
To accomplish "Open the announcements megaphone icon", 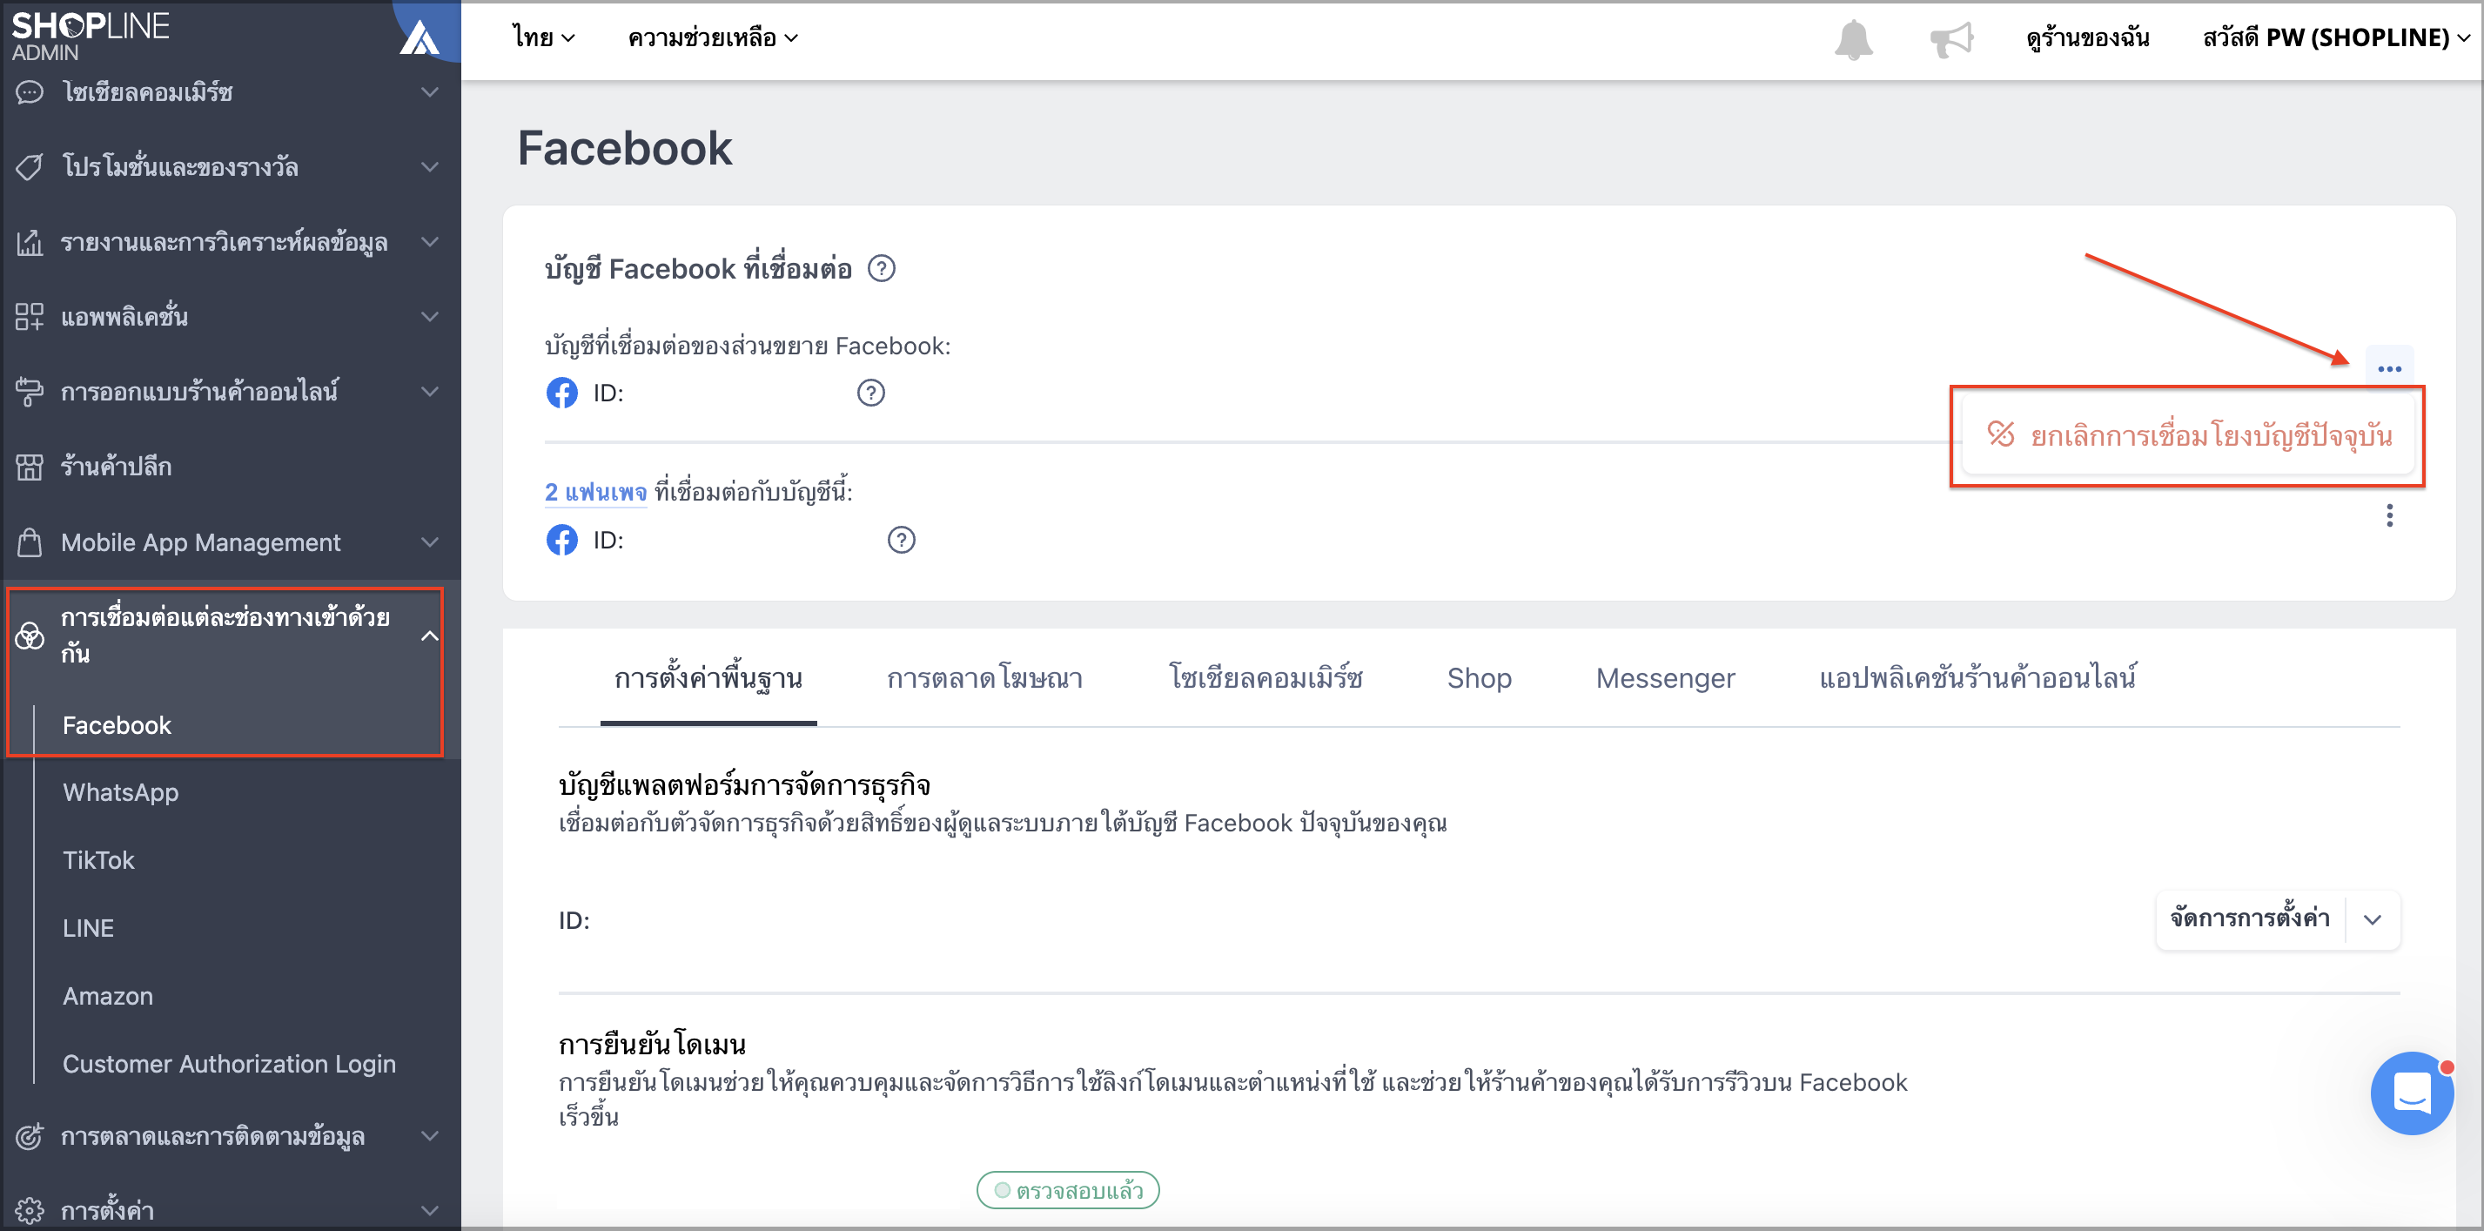I will click(1951, 39).
